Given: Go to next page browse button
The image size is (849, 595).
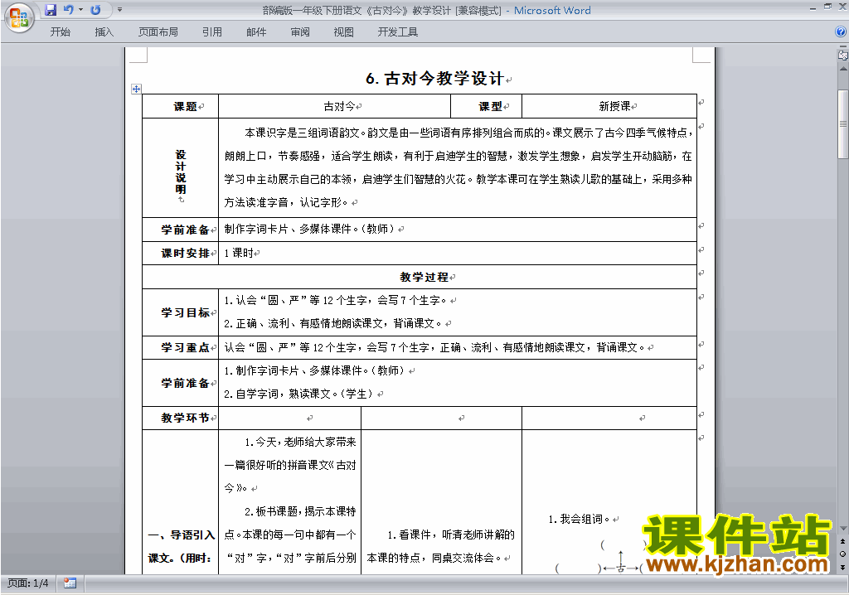Looking at the screenshot, I should (842, 567).
